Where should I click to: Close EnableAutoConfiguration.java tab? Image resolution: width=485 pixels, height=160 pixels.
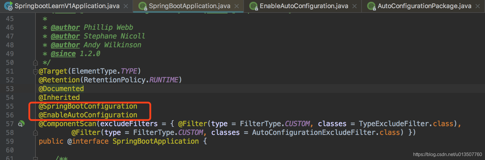click(355, 6)
